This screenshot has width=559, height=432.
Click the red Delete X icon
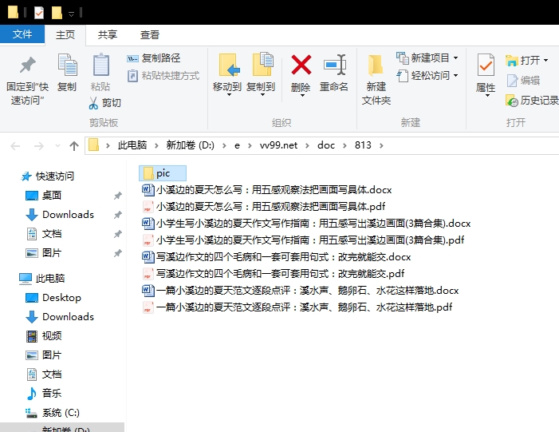(x=301, y=65)
